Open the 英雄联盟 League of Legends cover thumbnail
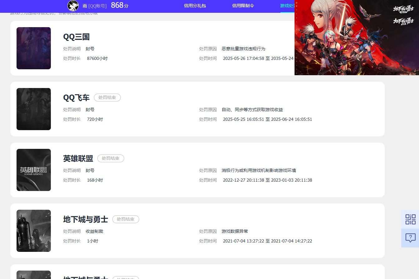This screenshot has height=279, width=419. point(34,170)
